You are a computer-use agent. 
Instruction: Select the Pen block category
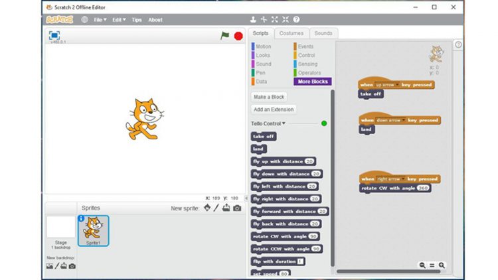[x=260, y=73]
